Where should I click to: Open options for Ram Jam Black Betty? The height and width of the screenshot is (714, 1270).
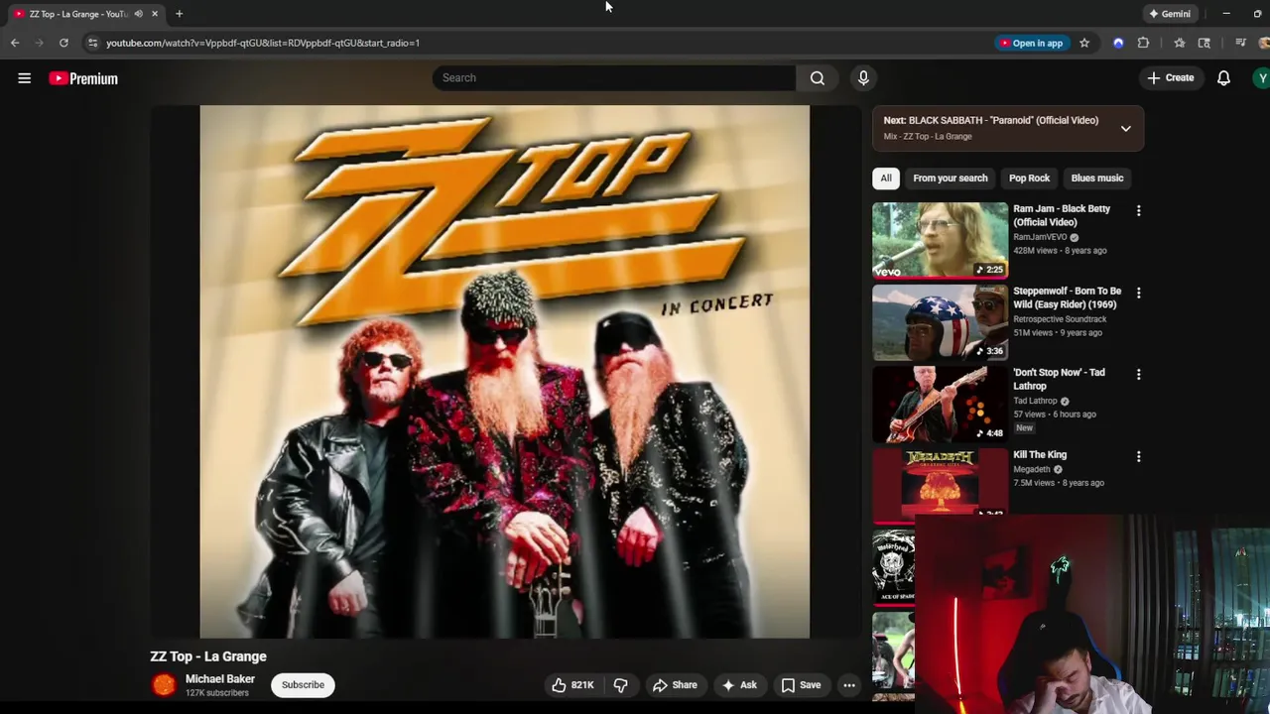pyautogui.click(x=1138, y=210)
